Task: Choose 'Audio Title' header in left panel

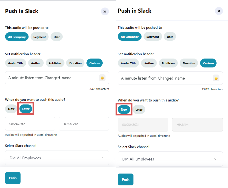Action: tap(16, 63)
